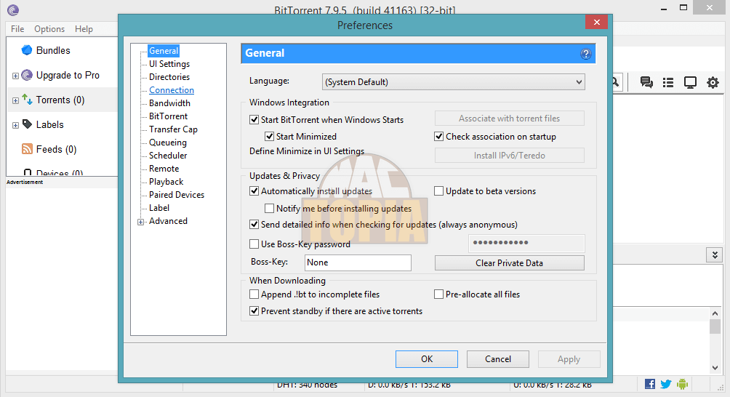The image size is (730, 397).
Task: Toggle Check association on startup
Action: [438, 137]
